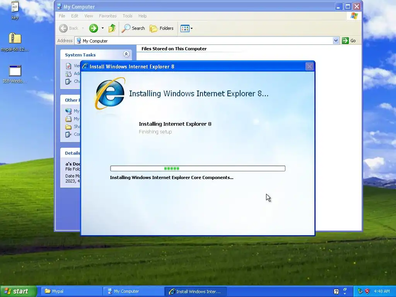The height and width of the screenshot is (297, 396).
Task: Open the Help menu
Action: point(142,16)
